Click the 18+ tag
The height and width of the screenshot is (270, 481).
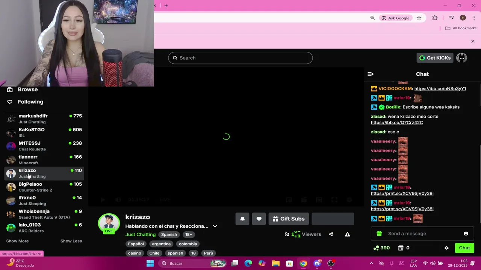tap(189, 234)
